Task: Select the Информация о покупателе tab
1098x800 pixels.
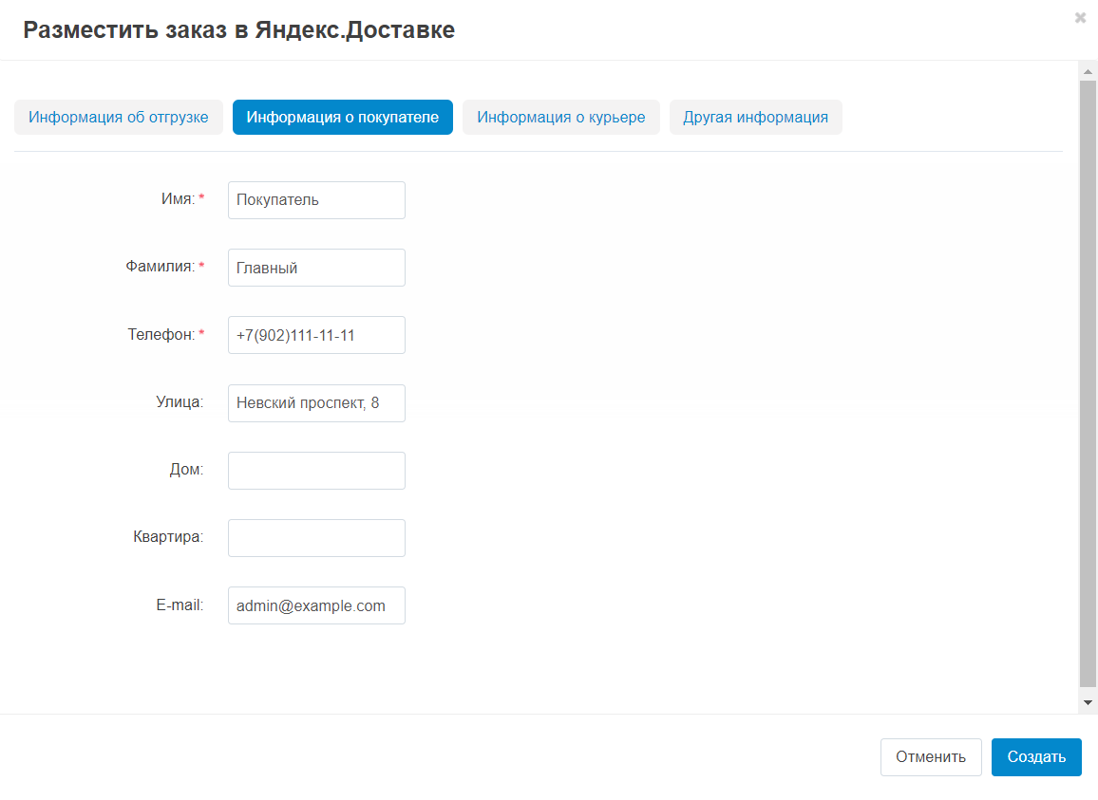Action: pyautogui.click(x=342, y=118)
